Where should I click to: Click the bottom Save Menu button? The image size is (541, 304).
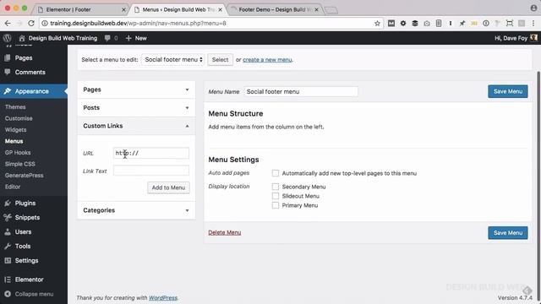click(x=508, y=233)
